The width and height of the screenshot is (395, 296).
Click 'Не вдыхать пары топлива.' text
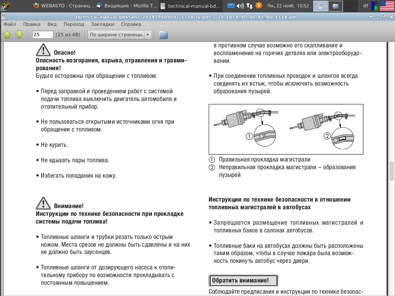click(75, 160)
